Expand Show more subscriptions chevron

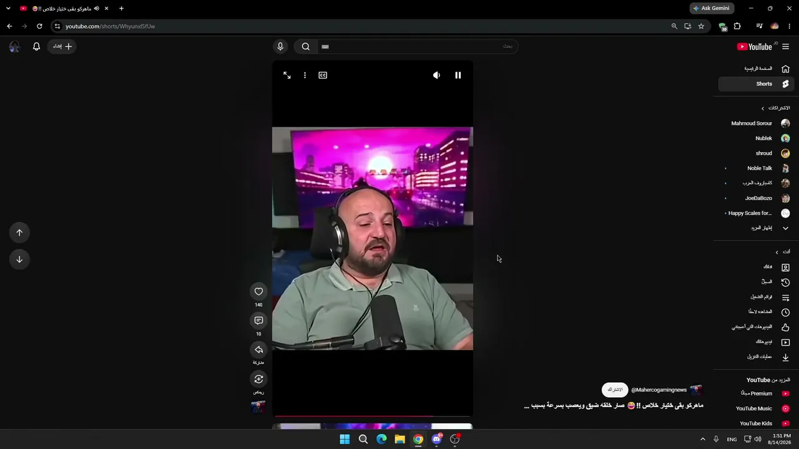pos(785,228)
